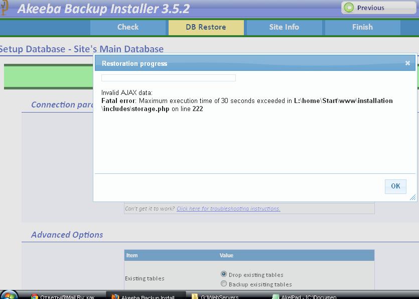Image resolution: width=419 pixels, height=299 pixels.
Task: Click the storage.php file name in error
Action: click(x=151, y=109)
